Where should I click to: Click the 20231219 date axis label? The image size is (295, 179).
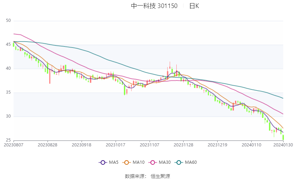(x=218, y=145)
